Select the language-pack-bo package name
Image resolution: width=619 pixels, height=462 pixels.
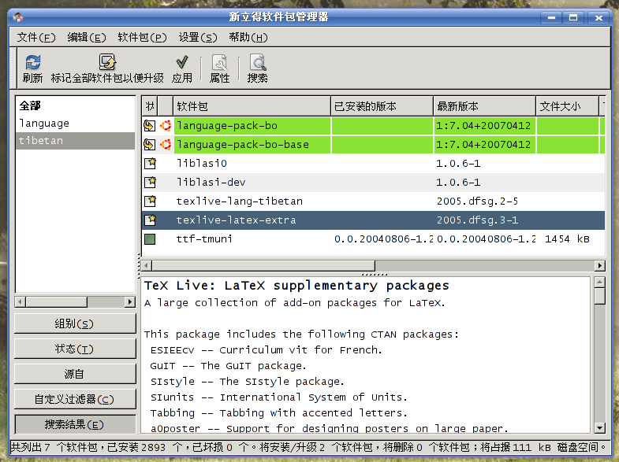pos(227,126)
